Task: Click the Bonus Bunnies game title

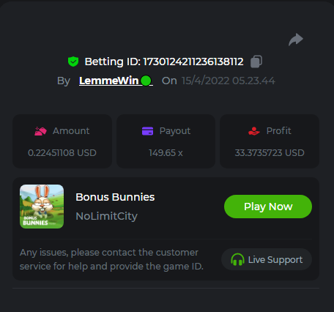Action: [115, 197]
